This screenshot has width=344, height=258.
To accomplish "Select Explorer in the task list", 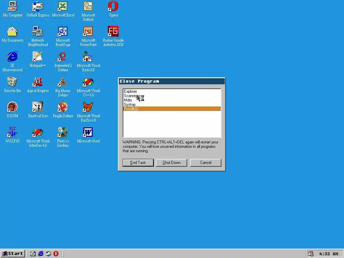I will (x=172, y=91).
